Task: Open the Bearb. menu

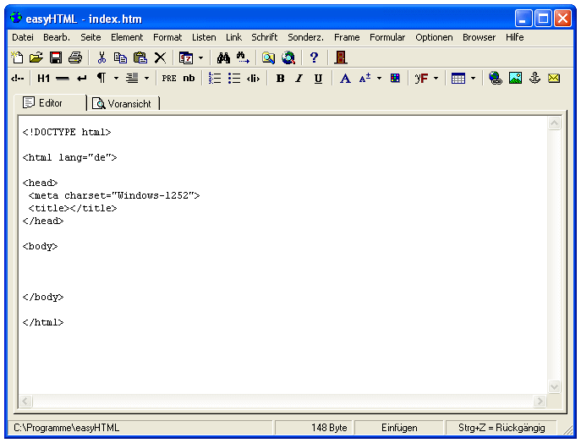Action: click(x=57, y=37)
